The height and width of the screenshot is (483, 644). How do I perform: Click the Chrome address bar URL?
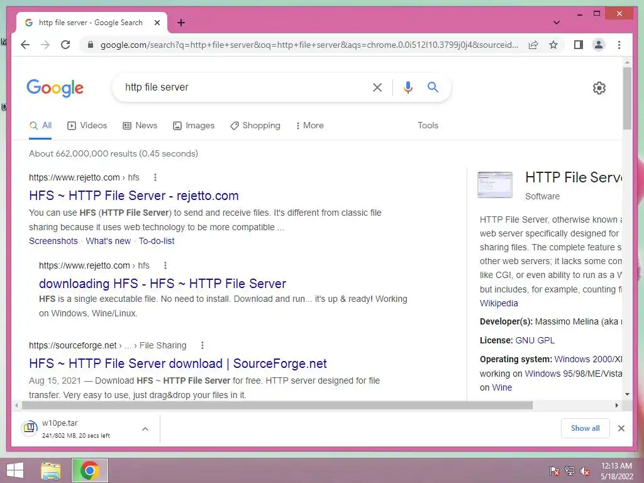click(x=309, y=45)
